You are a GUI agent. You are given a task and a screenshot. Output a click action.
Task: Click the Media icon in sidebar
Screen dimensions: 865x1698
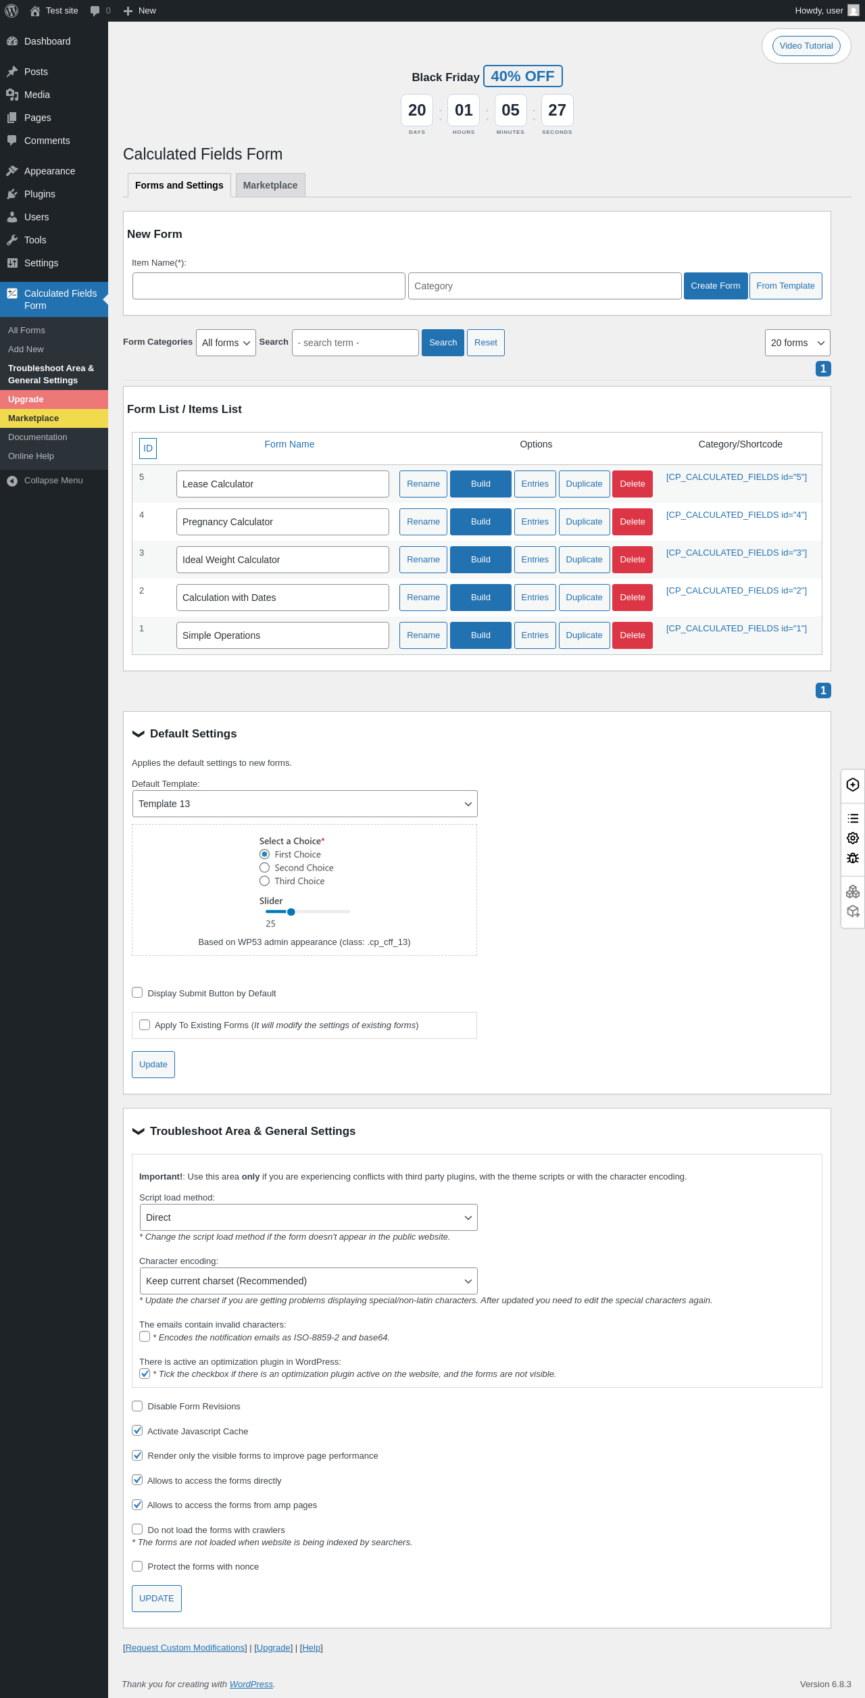tap(12, 95)
